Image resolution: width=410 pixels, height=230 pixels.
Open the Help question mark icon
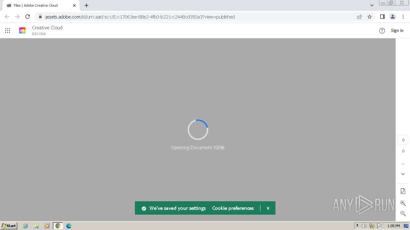[x=382, y=31]
